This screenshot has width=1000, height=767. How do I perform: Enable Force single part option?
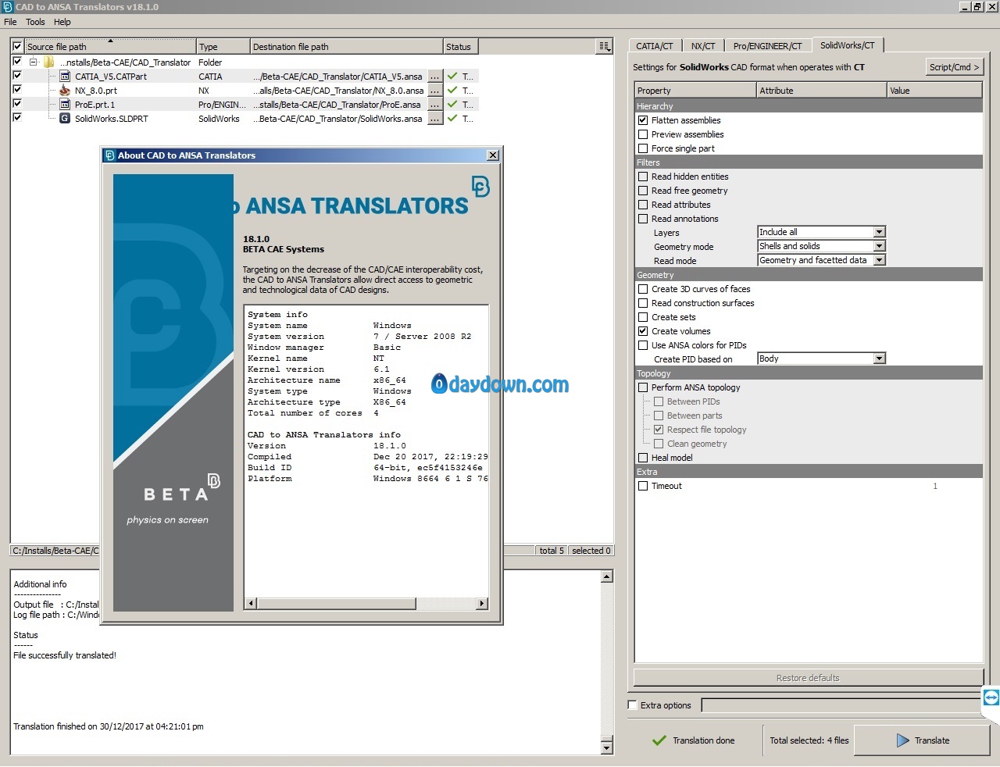click(643, 148)
